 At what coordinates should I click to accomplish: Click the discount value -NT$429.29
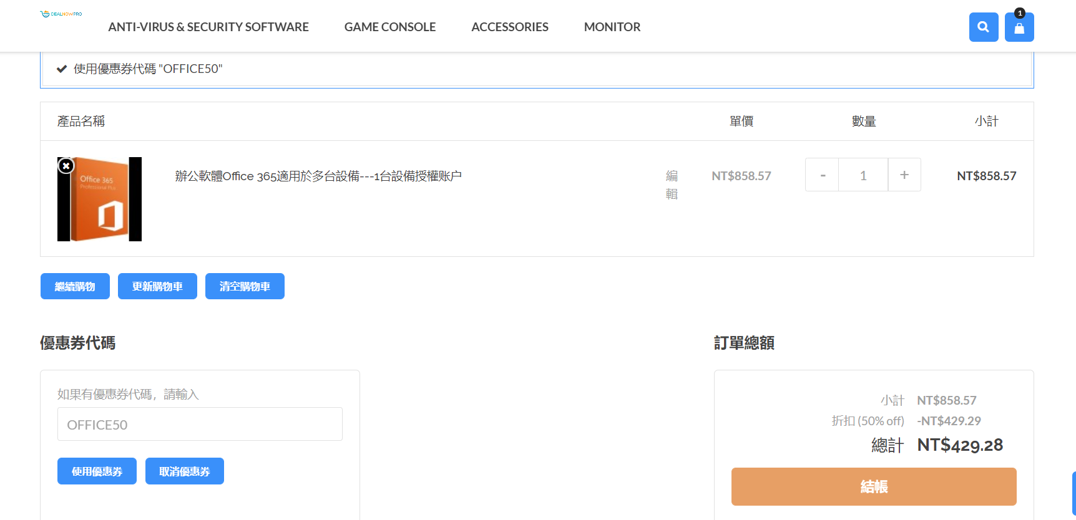(949, 421)
